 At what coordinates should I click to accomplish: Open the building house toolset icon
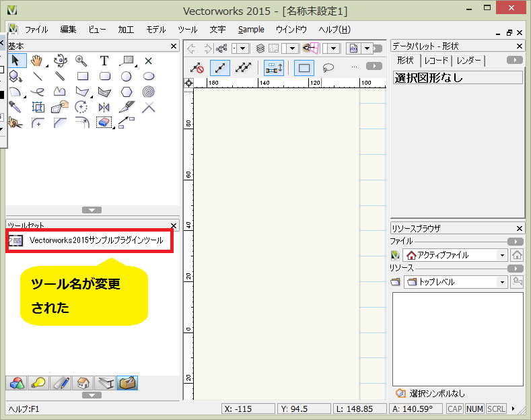point(83,383)
